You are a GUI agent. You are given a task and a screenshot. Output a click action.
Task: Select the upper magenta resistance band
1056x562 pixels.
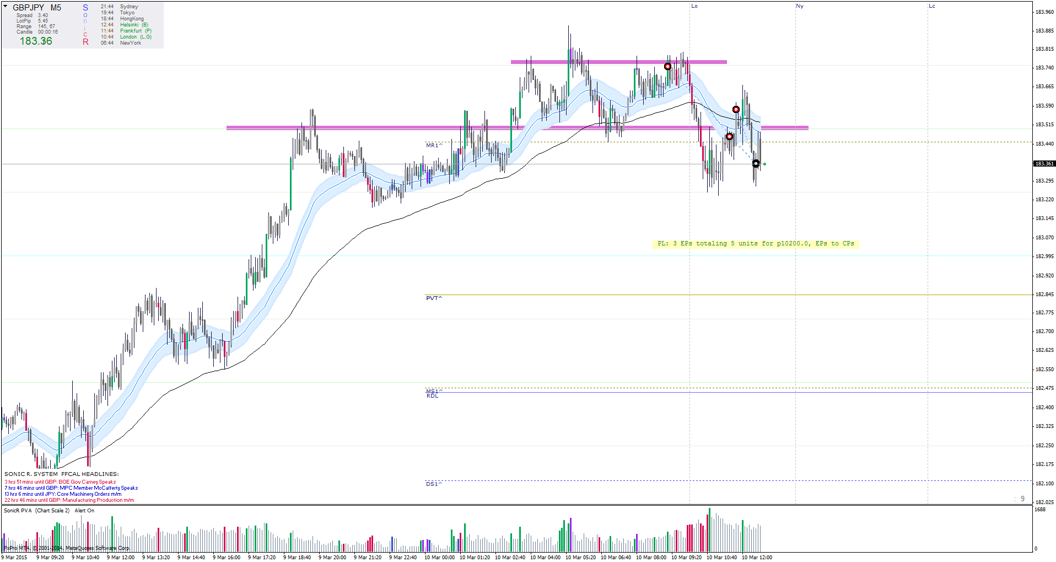click(x=618, y=62)
